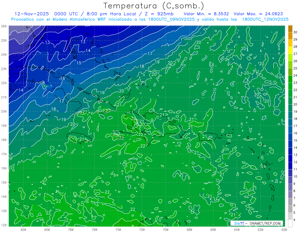Click the '78W' longitude axis label
The height and width of the screenshot is (233, 302).
[71, 229]
